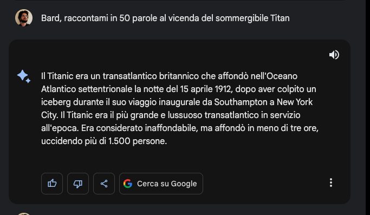The width and height of the screenshot is (370, 215).
Task: Open the share response options
Action: [x=104, y=184]
